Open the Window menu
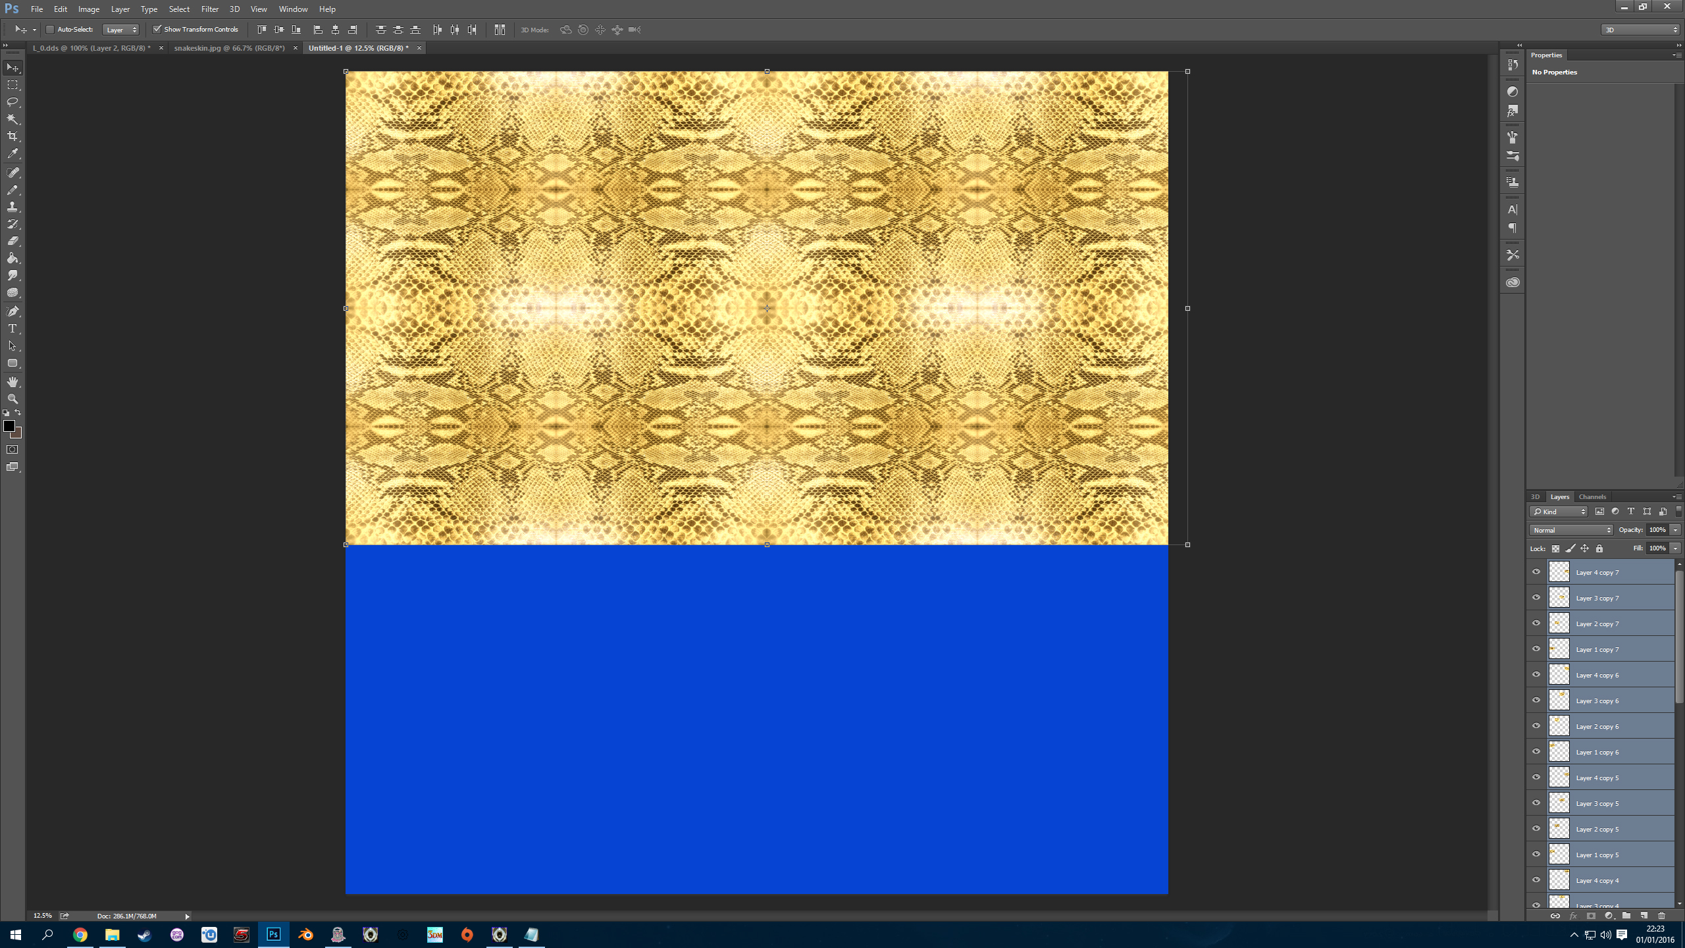1685x948 pixels. pos(293,9)
